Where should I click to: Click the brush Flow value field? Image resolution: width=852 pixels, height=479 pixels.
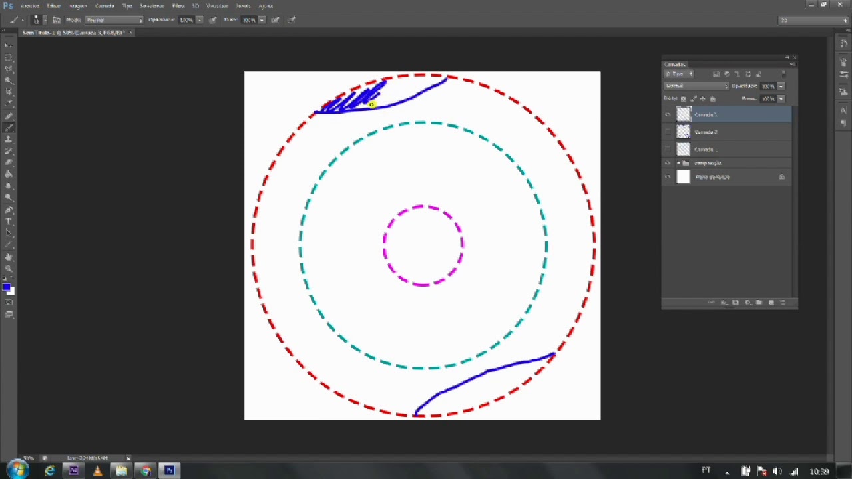(250, 20)
